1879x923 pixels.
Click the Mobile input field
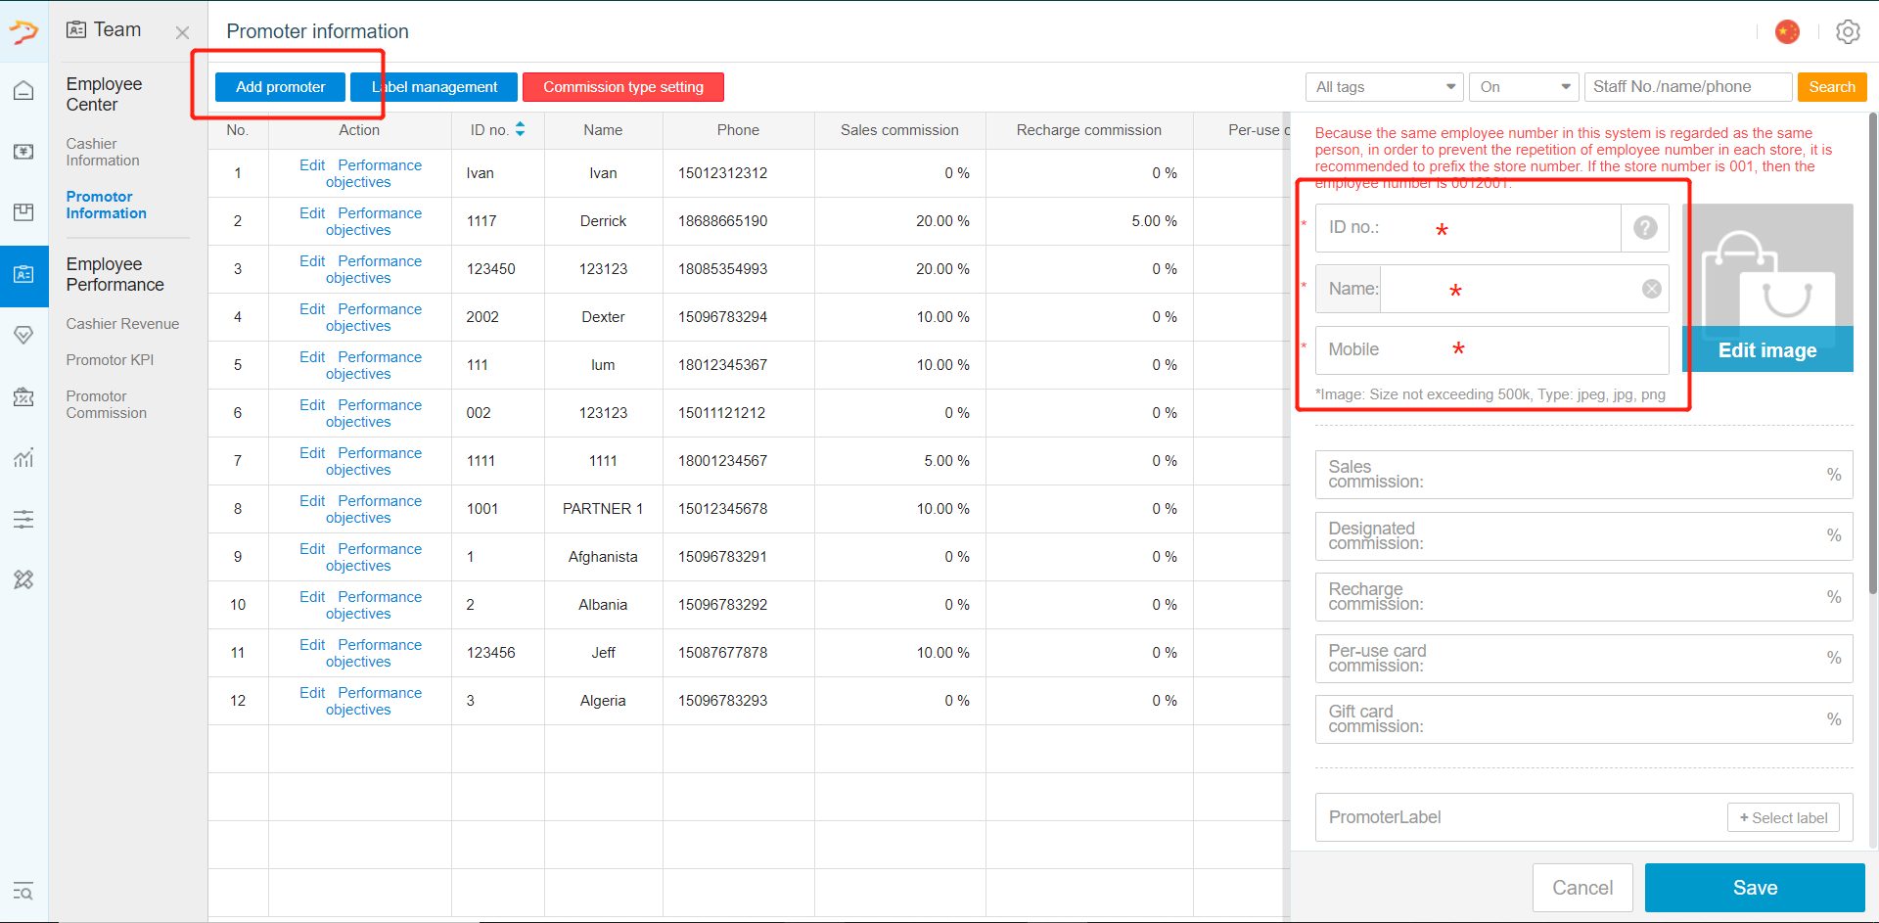[1491, 349]
